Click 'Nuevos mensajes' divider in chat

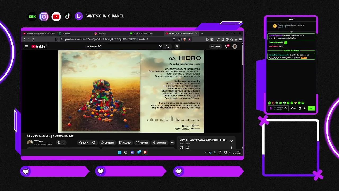tap(291, 51)
